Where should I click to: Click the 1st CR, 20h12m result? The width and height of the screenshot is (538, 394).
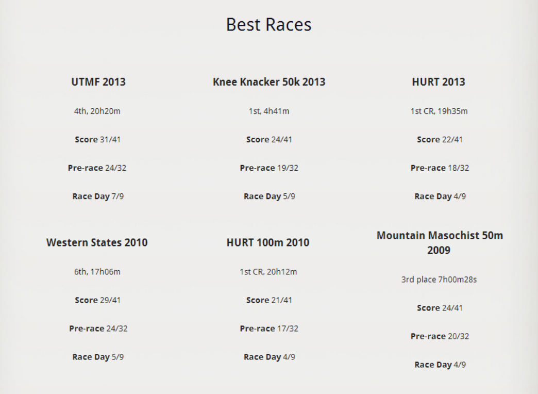coord(268,272)
